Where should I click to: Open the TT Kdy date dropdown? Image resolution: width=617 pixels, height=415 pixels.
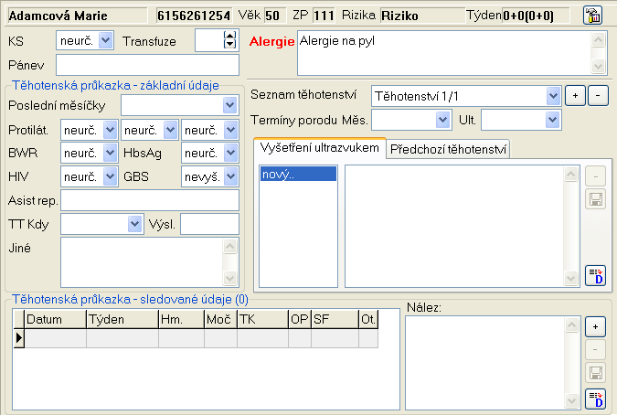[135, 224]
